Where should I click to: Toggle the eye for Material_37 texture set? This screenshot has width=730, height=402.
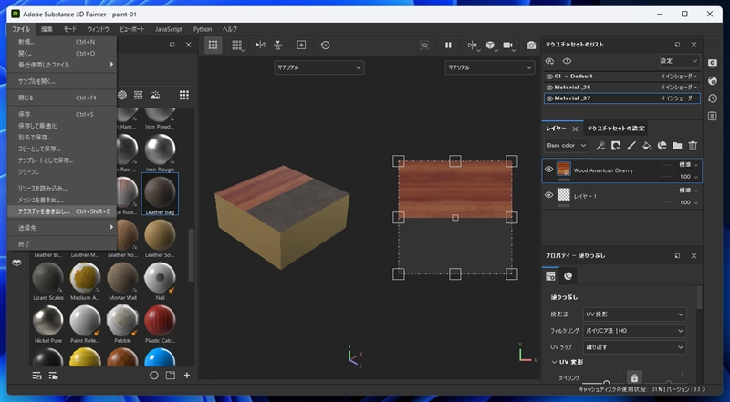point(550,98)
